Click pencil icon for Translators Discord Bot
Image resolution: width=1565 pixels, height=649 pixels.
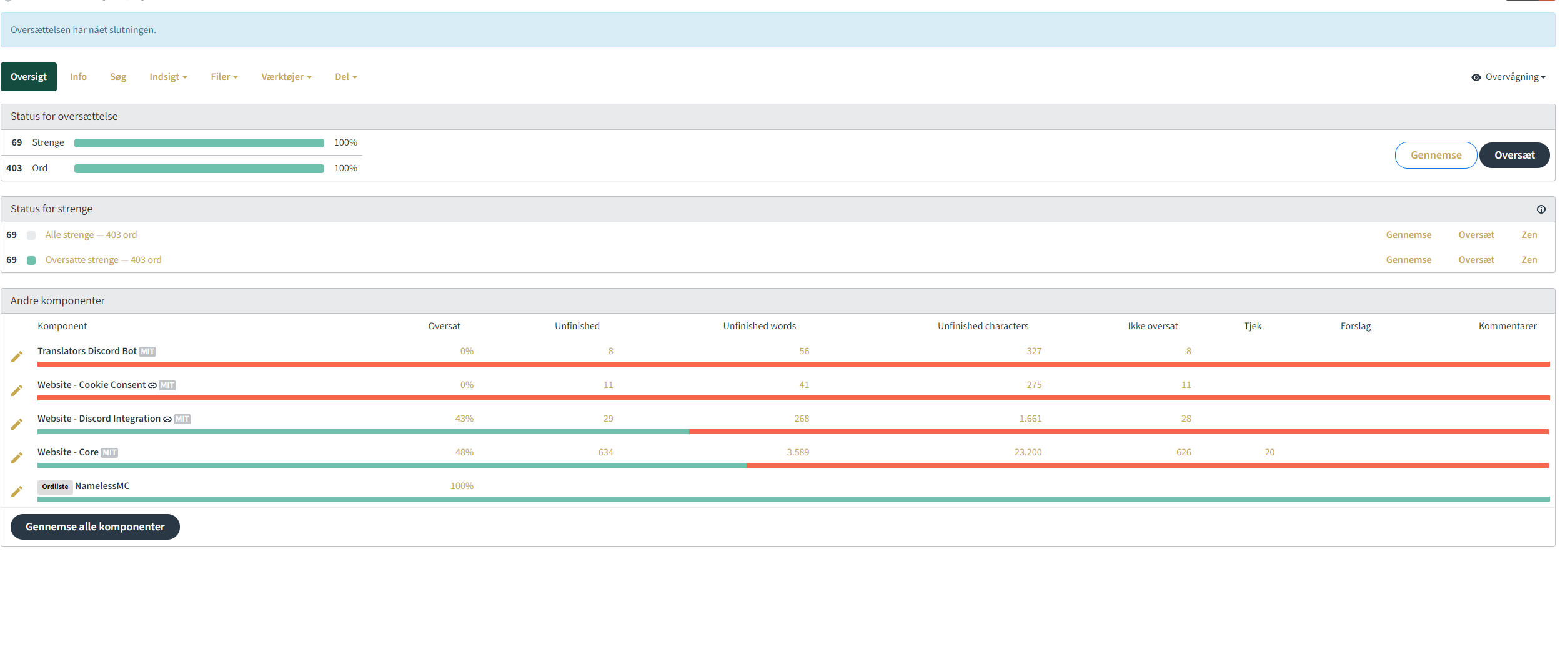tap(17, 357)
